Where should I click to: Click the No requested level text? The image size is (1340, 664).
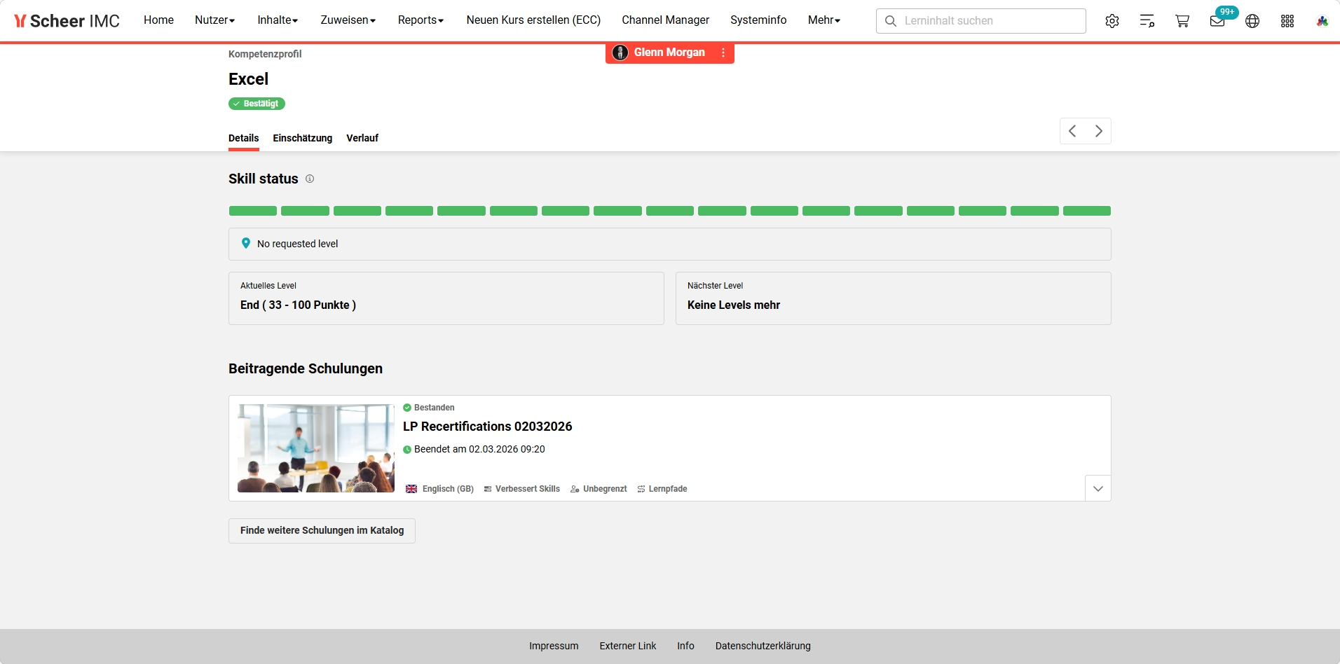[x=298, y=244]
